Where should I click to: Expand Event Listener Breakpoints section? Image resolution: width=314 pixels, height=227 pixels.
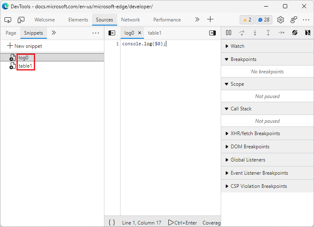(267, 173)
